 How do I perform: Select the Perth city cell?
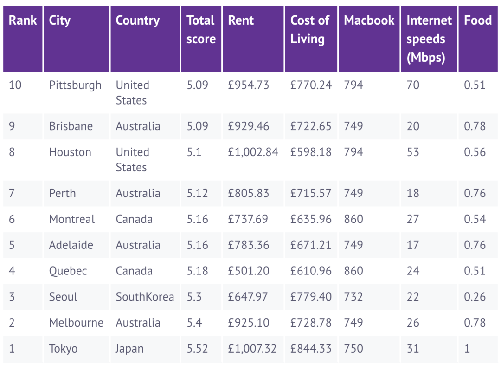coord(62,193)
